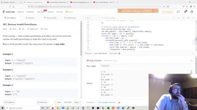The width and height of the screenshot is (197, 110).
Task: Click the Premium button
Action: click(x=167, y=12)
